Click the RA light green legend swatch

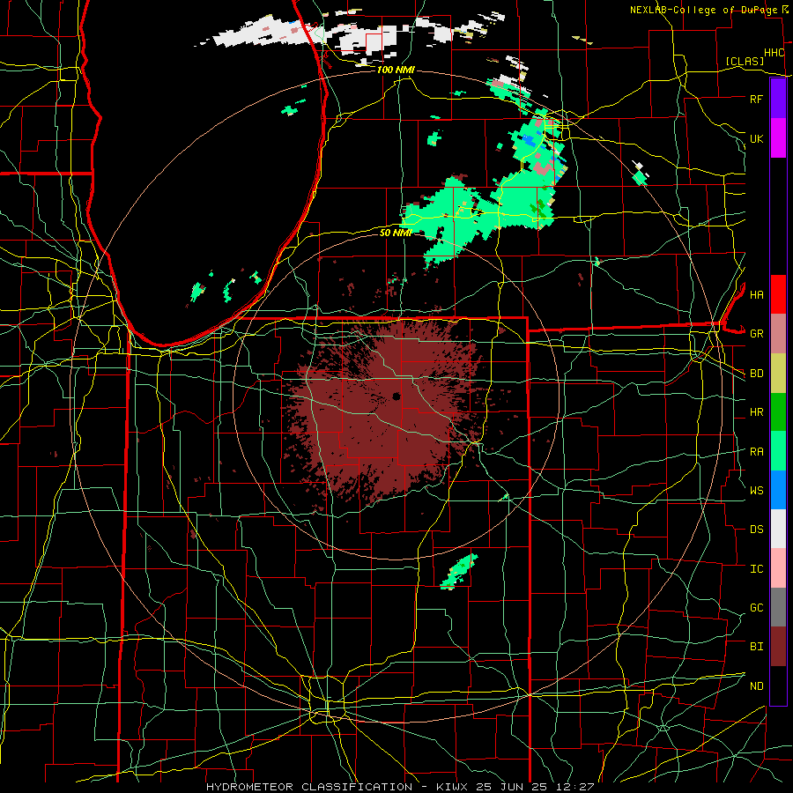point(778,451)
